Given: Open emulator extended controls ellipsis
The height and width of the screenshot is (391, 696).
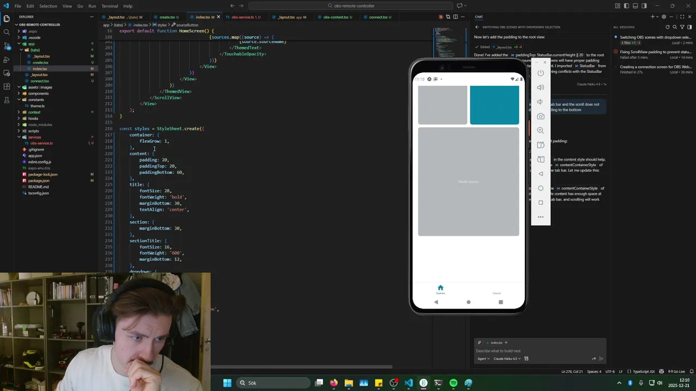Looking at the screenshot, I should point(540,217).
